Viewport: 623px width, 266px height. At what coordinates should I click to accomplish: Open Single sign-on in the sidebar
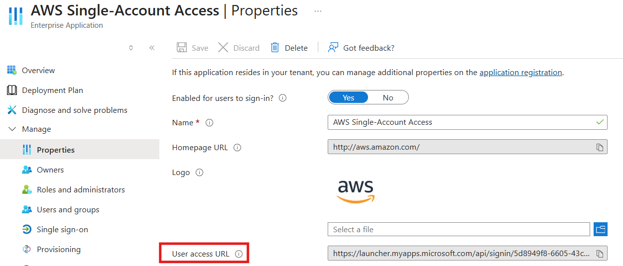[62, 230]
